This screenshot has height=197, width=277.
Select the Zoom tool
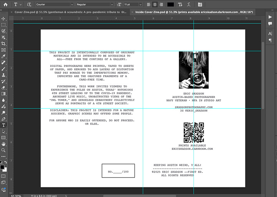[3, 150]
